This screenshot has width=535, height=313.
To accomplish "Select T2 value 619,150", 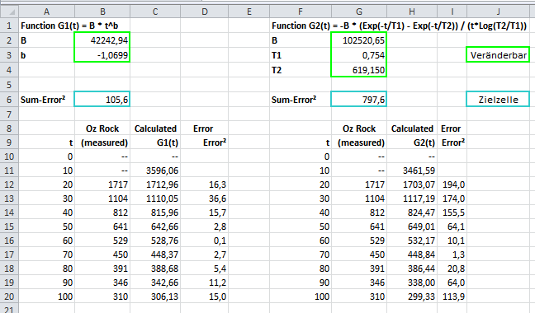I will [359, 70].
